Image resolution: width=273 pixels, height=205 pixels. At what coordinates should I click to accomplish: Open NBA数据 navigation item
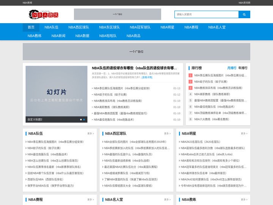click(x=82, y=36)
